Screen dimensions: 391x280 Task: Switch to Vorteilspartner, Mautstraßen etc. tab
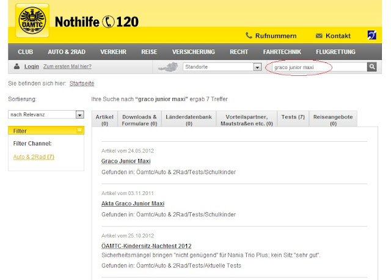coord(247,120)
